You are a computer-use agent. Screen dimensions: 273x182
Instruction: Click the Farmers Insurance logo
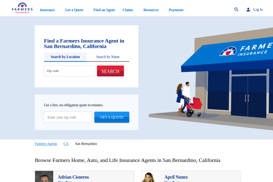click(22, 8)
